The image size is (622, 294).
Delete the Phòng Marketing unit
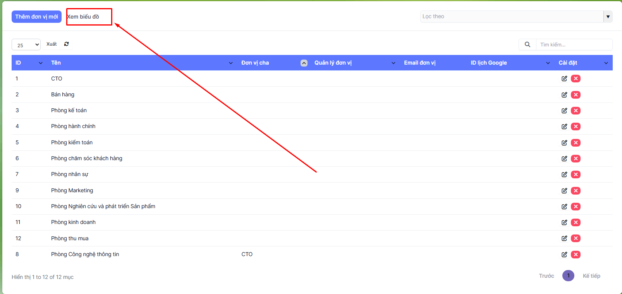coord(576,191)
